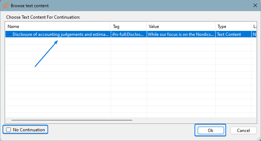This screenshot has height=141, width=261.
Task: Click the horizontal scrollbar under the table
Action: (x=72, y=120)
